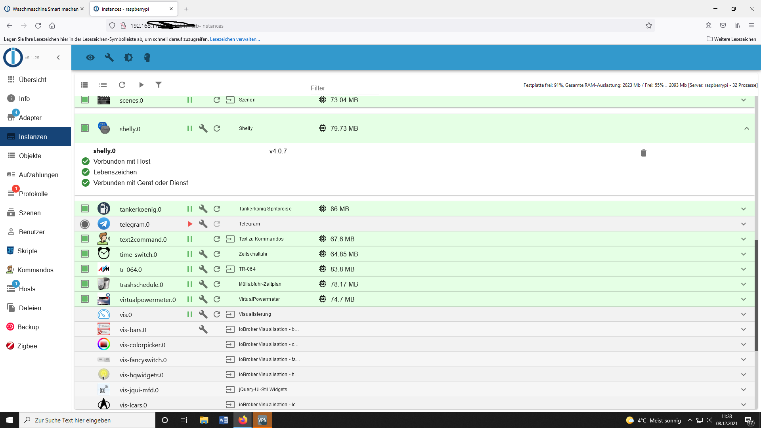Collapse the shelly.0 details
This screenshot has height=428, width=761.
pyautogui.click(x=747, y=128)
